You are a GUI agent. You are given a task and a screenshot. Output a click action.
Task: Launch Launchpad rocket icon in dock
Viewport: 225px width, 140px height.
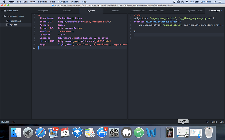point(28,132)
